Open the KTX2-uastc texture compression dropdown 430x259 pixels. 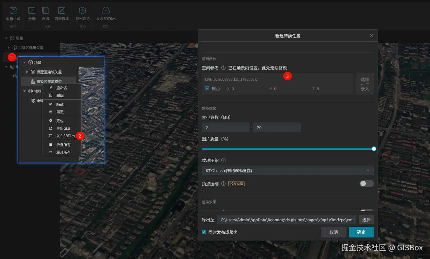(x=288, y=171)
